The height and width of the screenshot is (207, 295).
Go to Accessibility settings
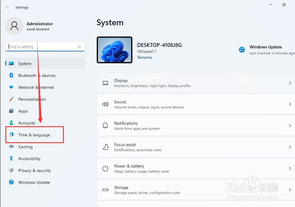45,158
